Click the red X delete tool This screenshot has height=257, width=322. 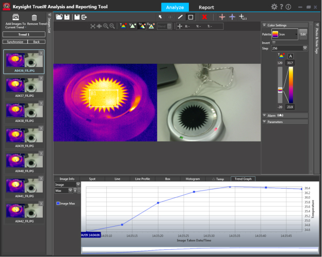204,17
